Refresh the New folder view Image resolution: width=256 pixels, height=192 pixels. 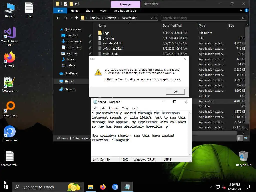(156, 18)
